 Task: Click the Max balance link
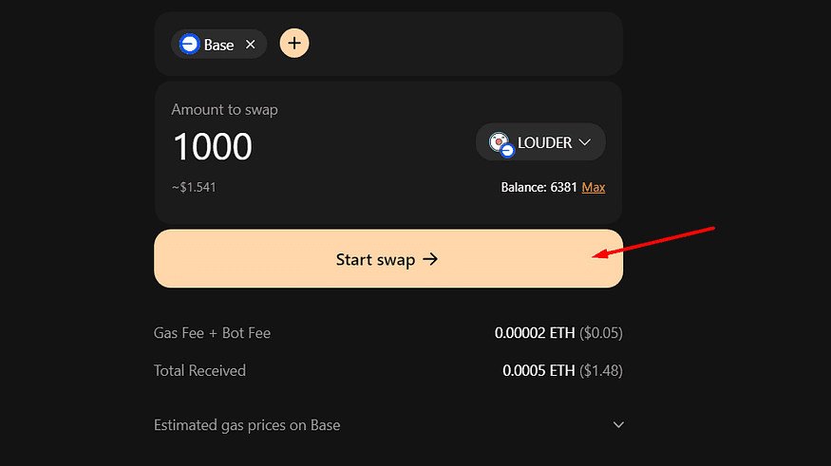tap(593, 187)
